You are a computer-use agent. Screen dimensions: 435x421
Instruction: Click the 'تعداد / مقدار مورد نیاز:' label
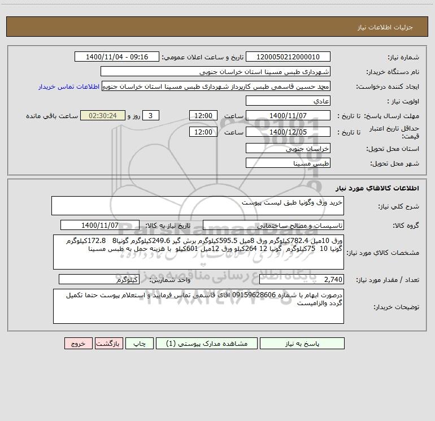tap(388, 280)
